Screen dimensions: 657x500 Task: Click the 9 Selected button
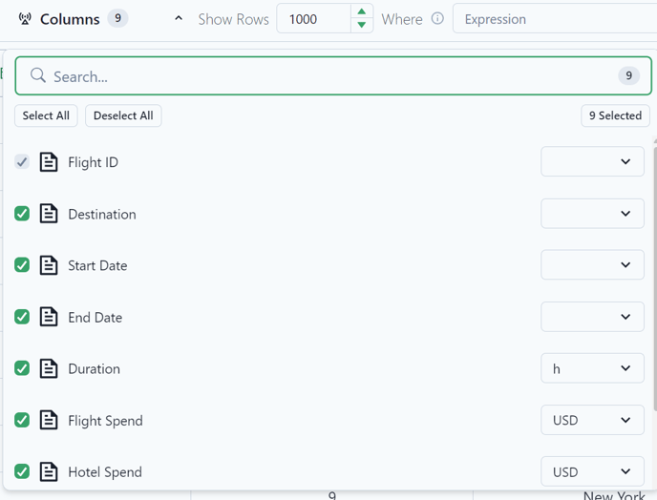coord(615,115)
